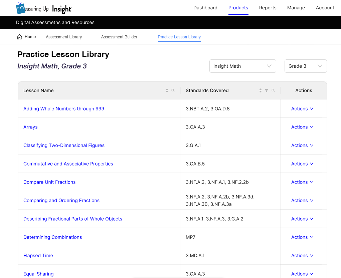
Task: Open the Standards Covered filter funnel icon
Action: 267,90
